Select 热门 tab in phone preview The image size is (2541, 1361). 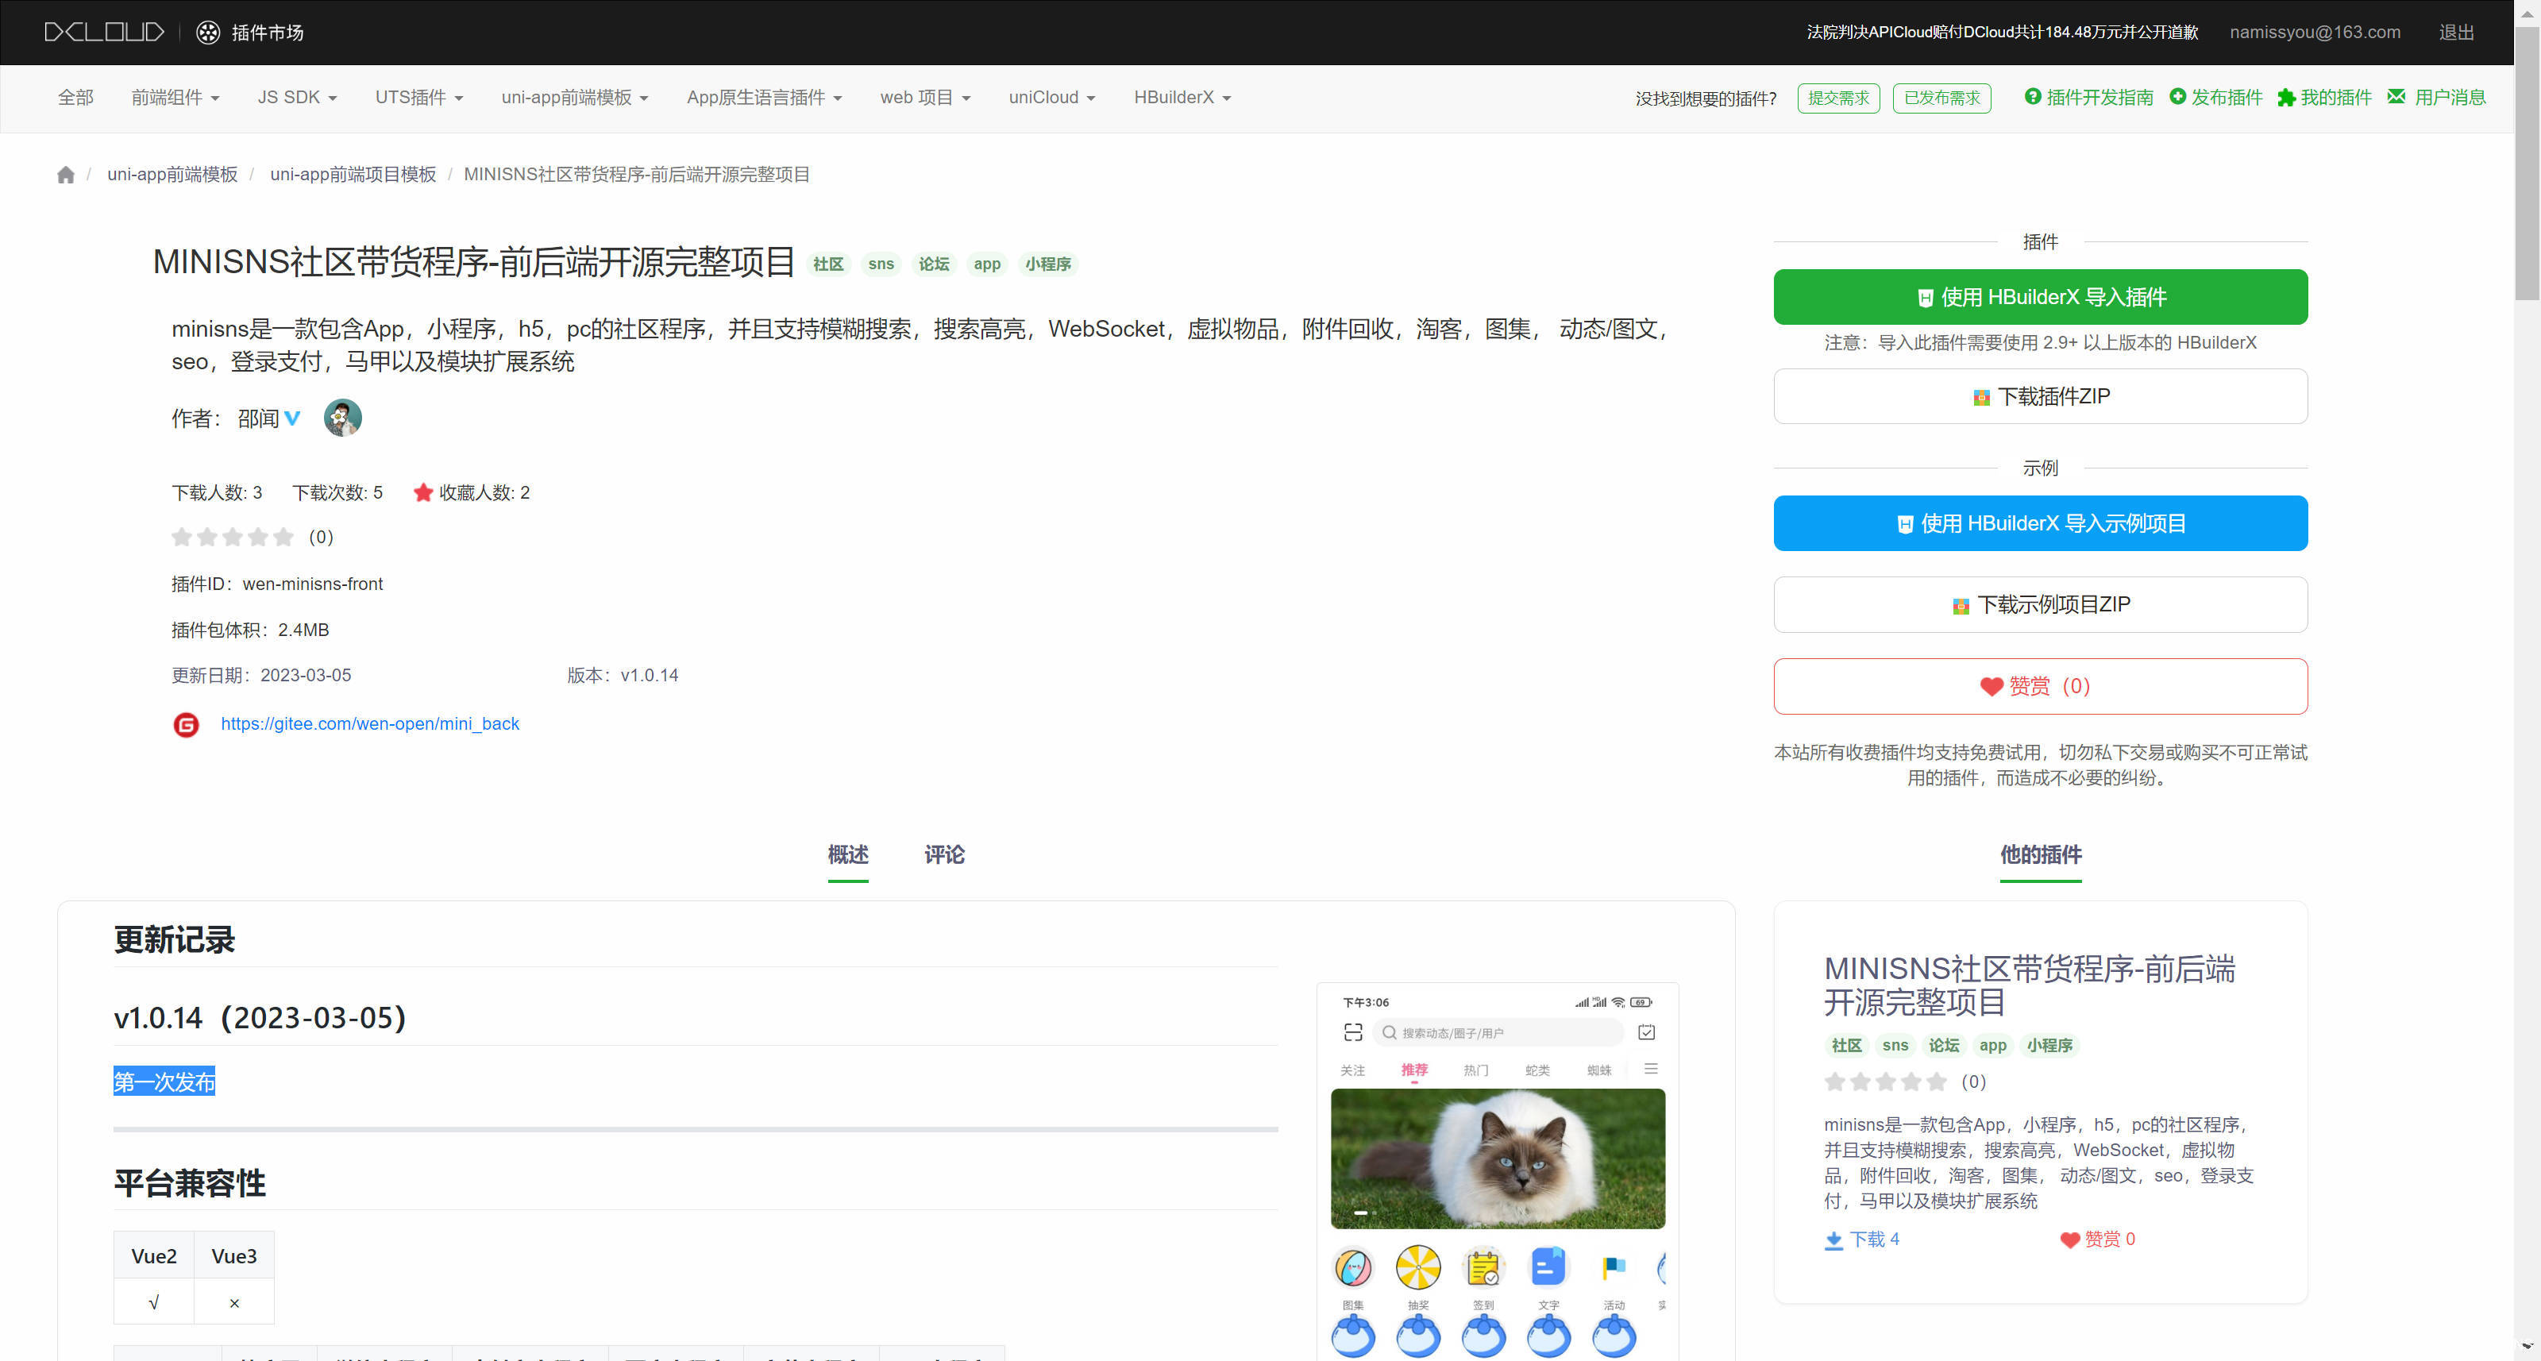[1477, 1070]
